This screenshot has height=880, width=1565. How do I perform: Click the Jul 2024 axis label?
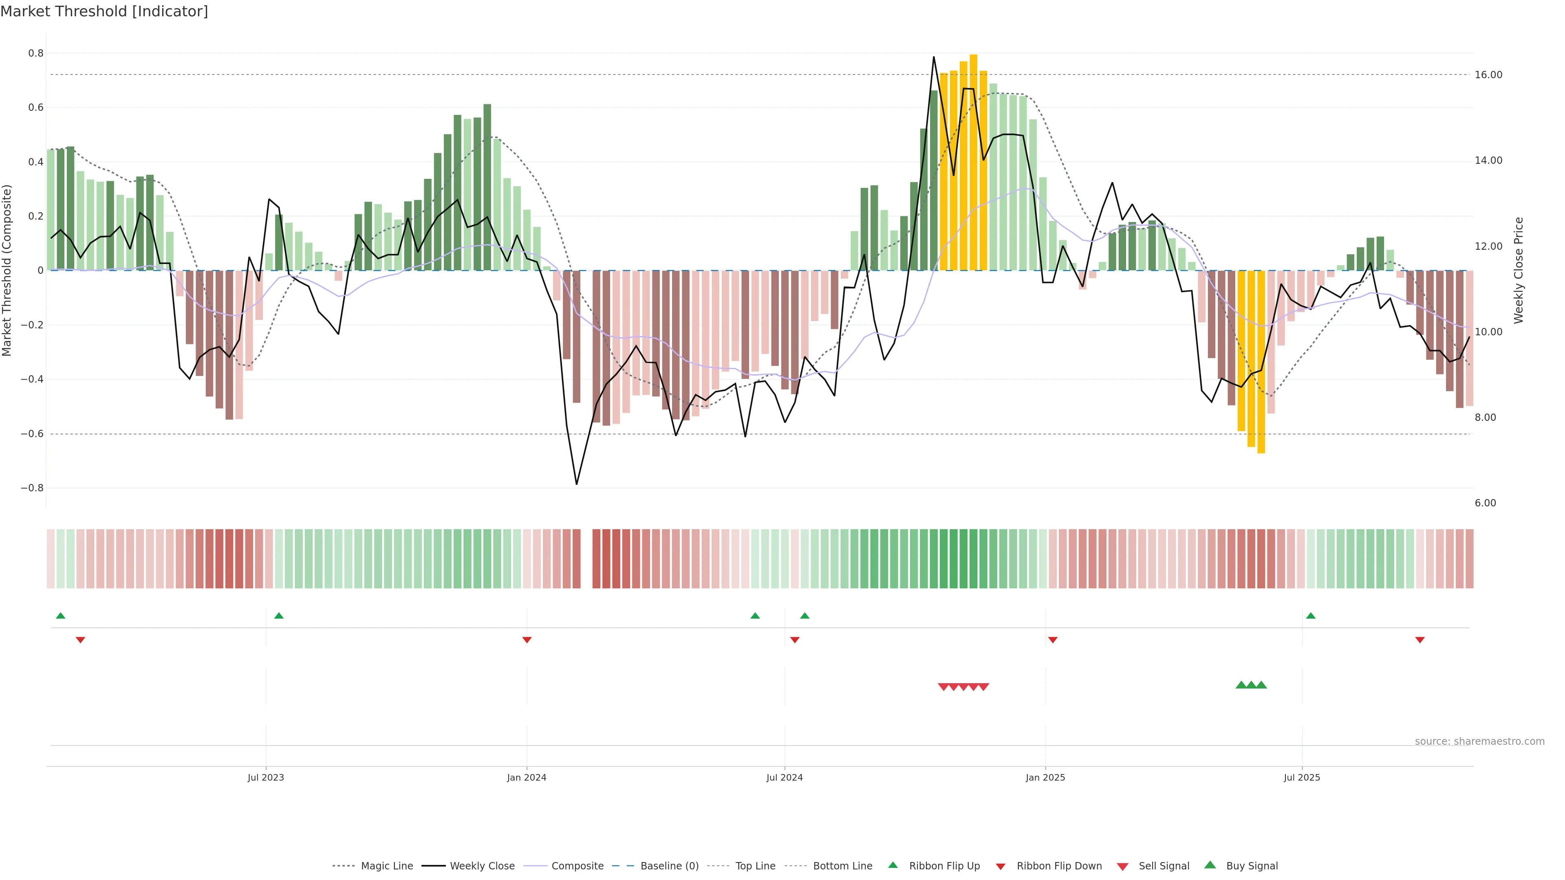tap(784, 777)
